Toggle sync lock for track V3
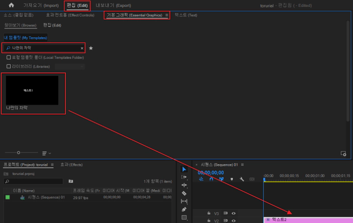The height and width of the screenshot is (223, 353). coord(226,213)
